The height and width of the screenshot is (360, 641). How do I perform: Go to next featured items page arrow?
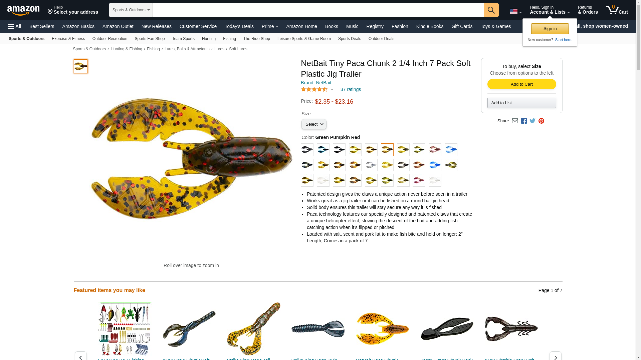coord(555,356)
